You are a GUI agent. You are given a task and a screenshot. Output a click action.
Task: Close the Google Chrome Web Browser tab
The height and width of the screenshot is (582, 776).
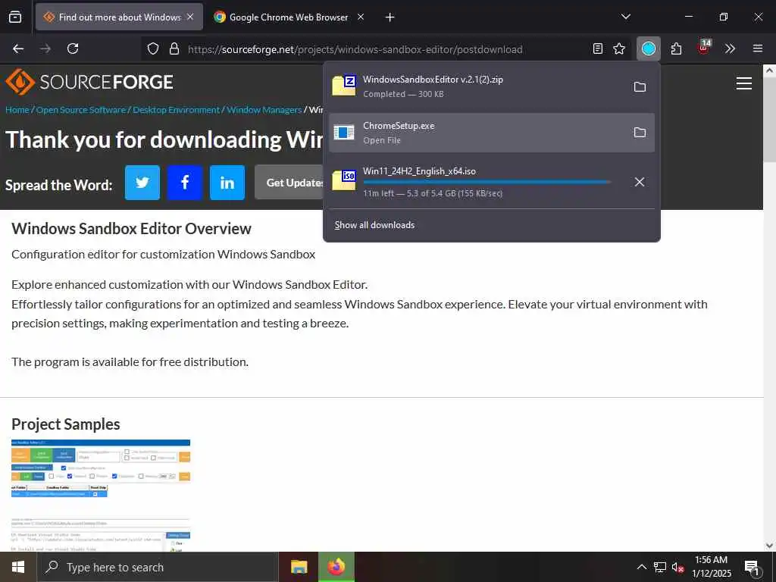click(x=361, y=17)
